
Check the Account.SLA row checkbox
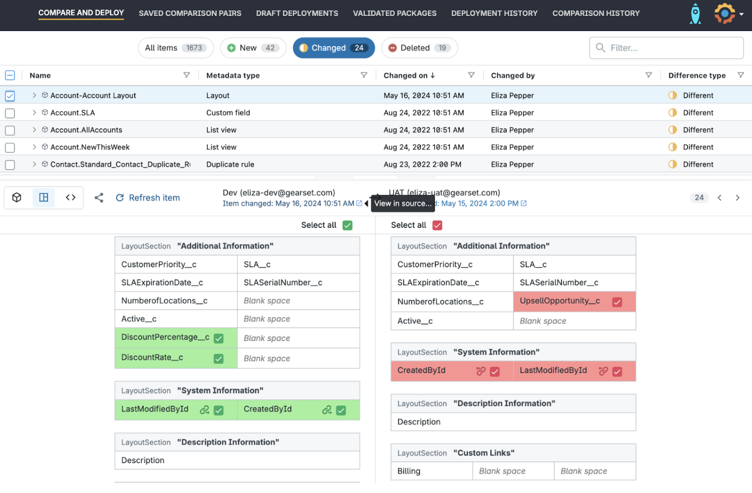pyautogui.click(x=10, y=113)
